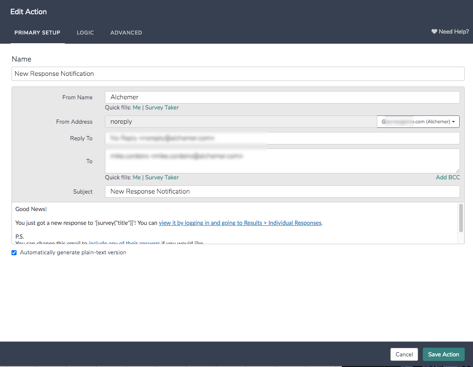This screenshot has width=473, height=367.
Task: Click the From Name input field
Action: 283,97
